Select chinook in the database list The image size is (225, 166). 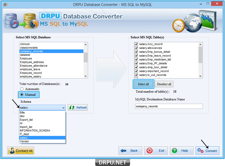click(51, 44)
